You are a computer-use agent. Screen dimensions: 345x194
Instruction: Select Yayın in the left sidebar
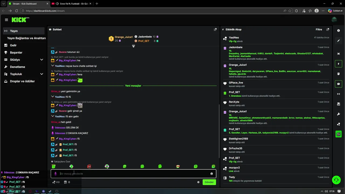pyautogui.click(x=24, y=31)
